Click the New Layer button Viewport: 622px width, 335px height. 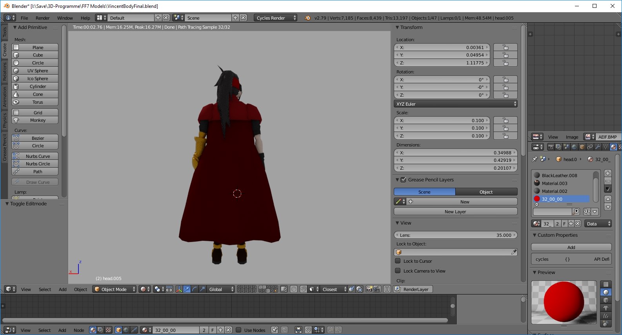pos(455,212)
